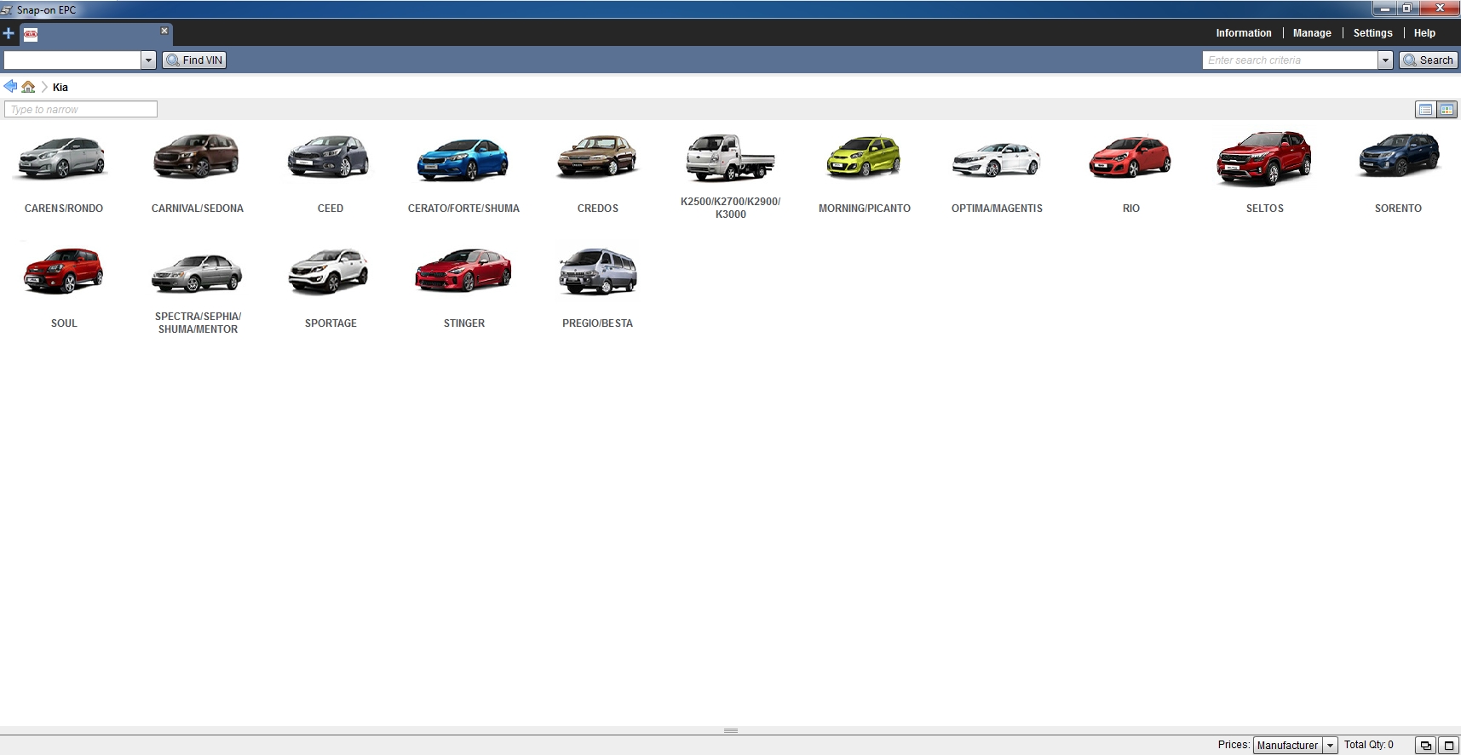Expand the VIN dropdown arrow
Screen dimensions: 1461x755
pos(148,60)
